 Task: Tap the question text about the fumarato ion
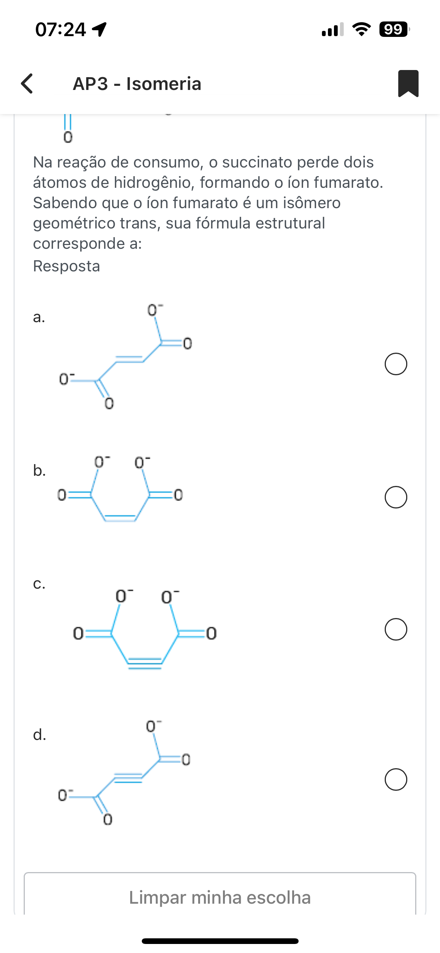pyautogui.click(x=208, y=202)
